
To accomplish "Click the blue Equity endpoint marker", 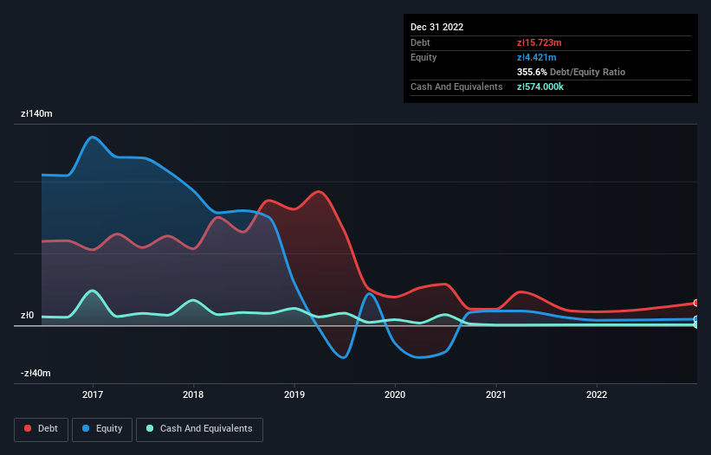I will pyautogui.click(x=696, y=319).
